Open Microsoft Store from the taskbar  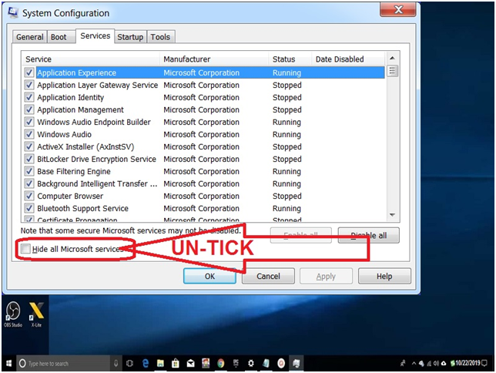coord(176,363)
